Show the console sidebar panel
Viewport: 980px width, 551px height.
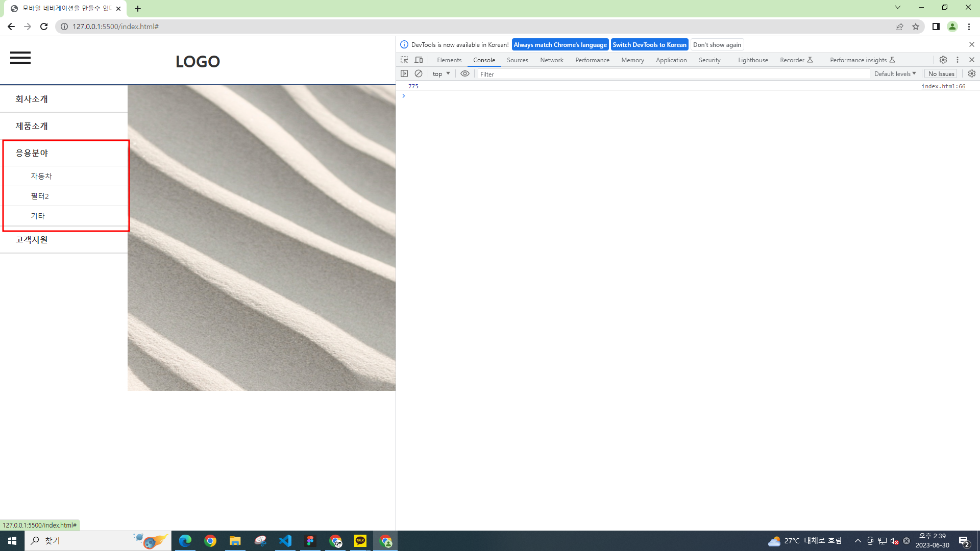(x=404, y=73)
